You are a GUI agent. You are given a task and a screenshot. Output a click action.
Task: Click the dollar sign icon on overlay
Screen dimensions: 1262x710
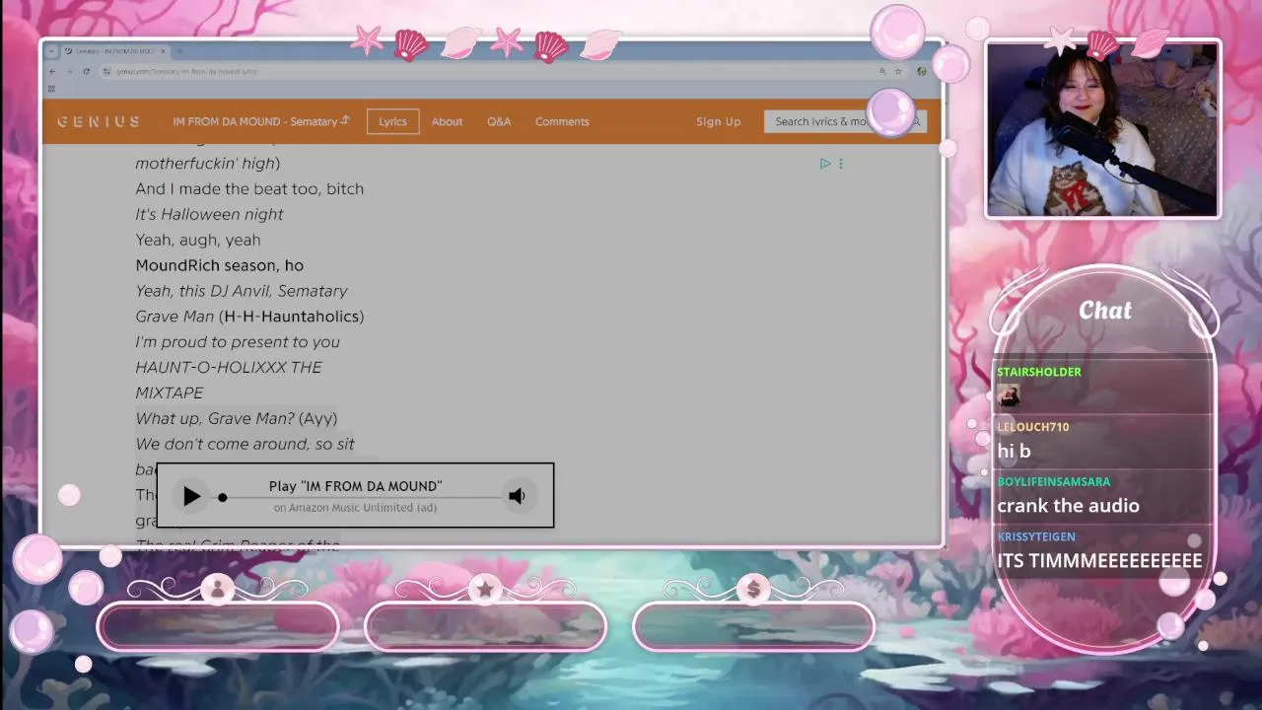[753, 589]
